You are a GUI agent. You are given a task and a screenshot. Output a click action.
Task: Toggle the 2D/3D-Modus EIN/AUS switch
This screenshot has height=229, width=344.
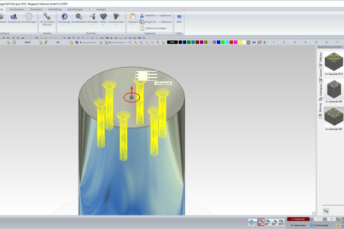tap(47, 19)
